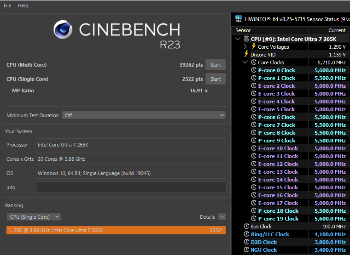Click the clock icon for D2D Clock
Image resolution: width=350 pixels, height=255 pixels.
point(246,242)
